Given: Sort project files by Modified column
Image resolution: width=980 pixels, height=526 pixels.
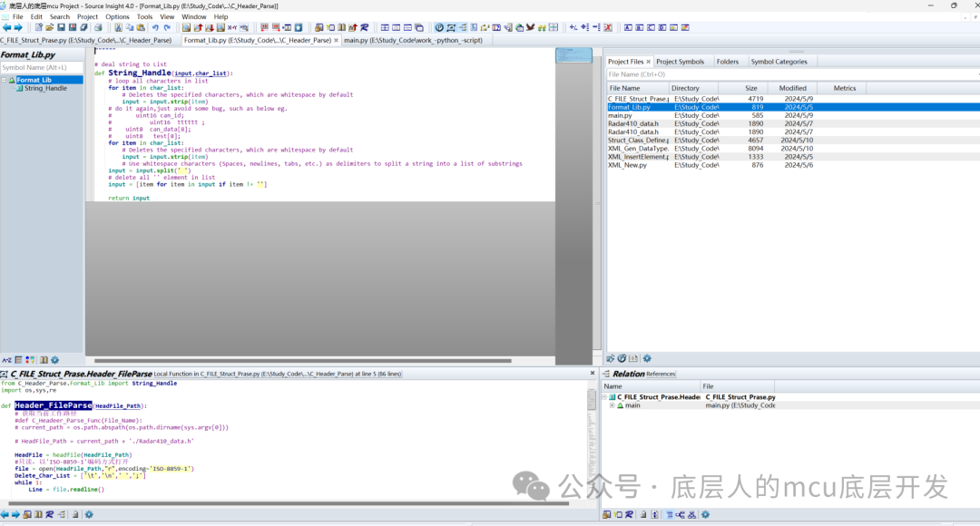Looking at the screenshot, I should point(792,88).
